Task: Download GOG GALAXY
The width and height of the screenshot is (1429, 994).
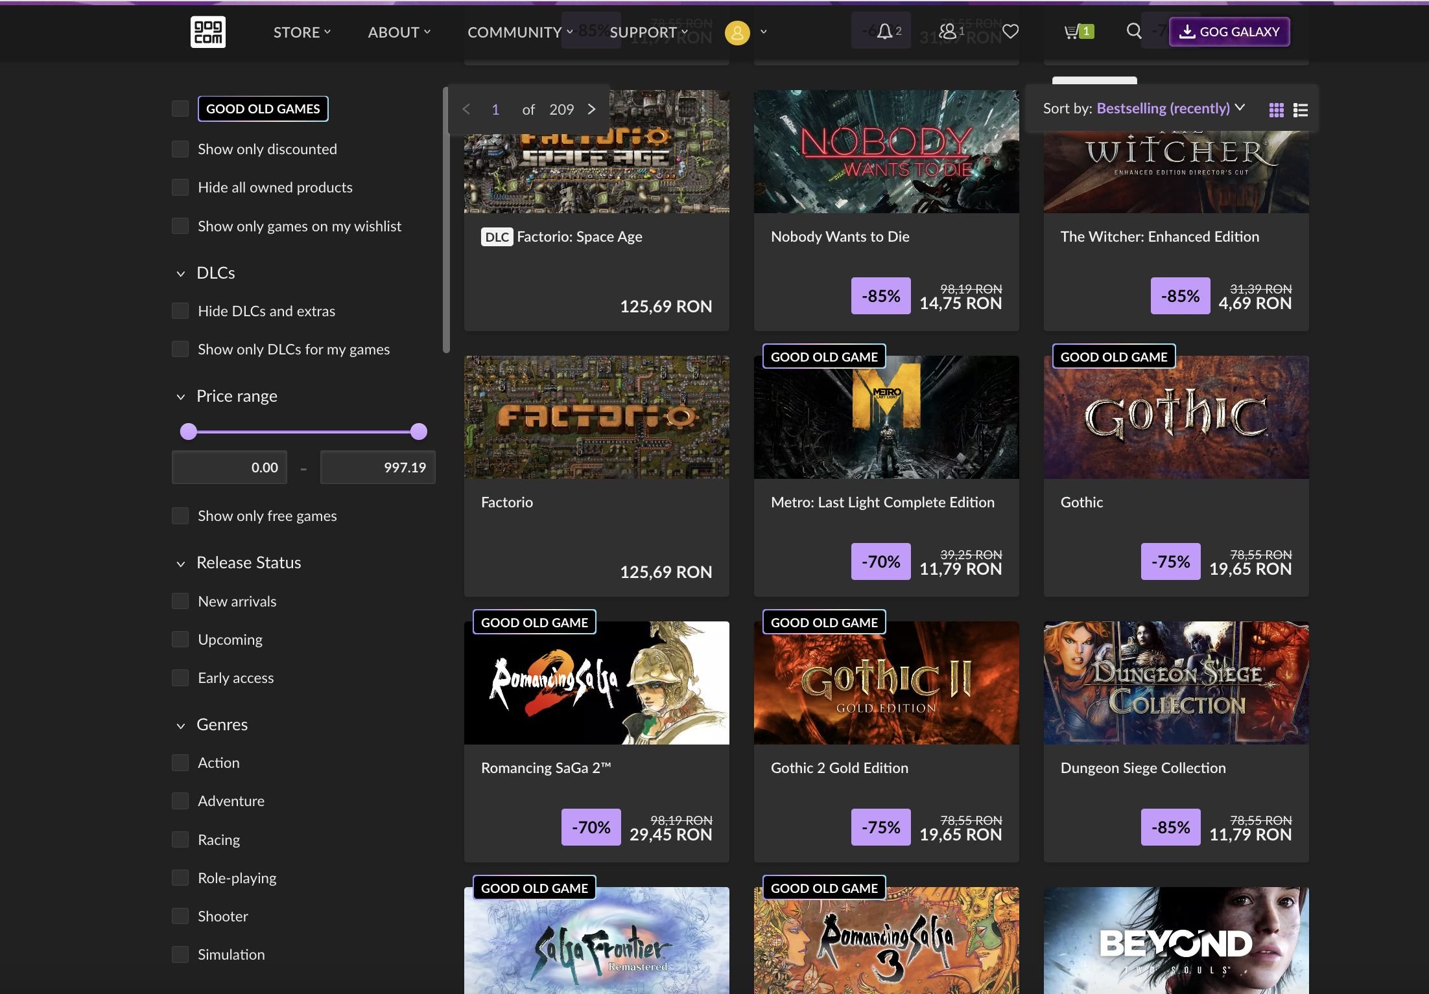Action: (1229, 32)
